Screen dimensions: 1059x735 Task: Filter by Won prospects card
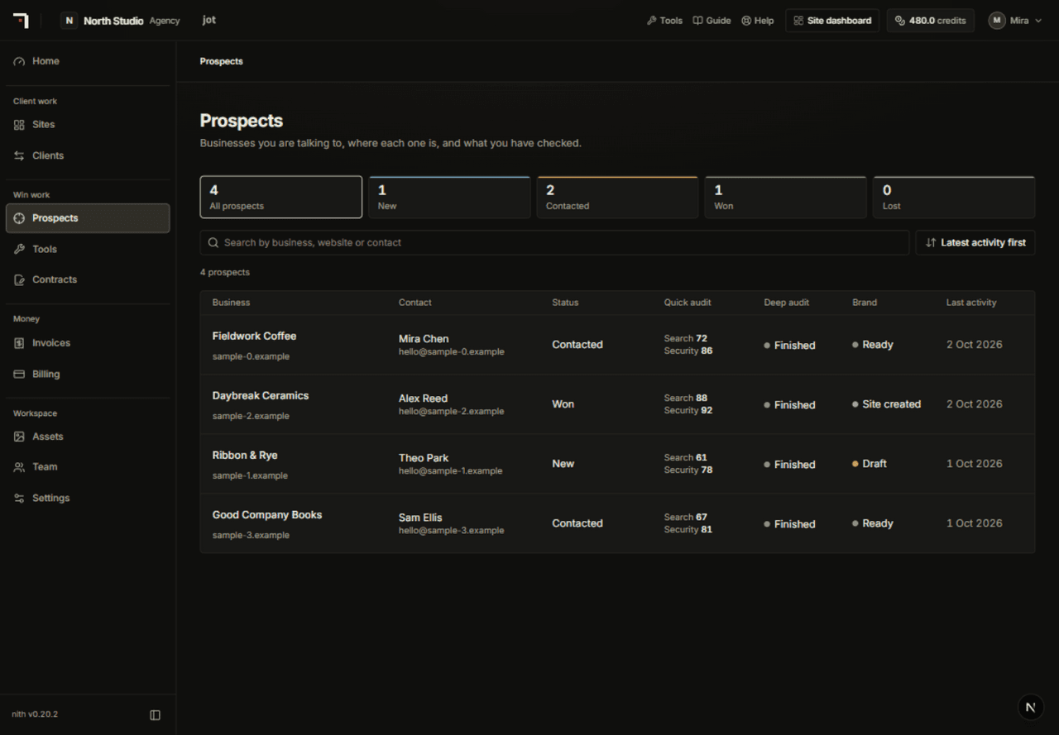coord(786,197)
